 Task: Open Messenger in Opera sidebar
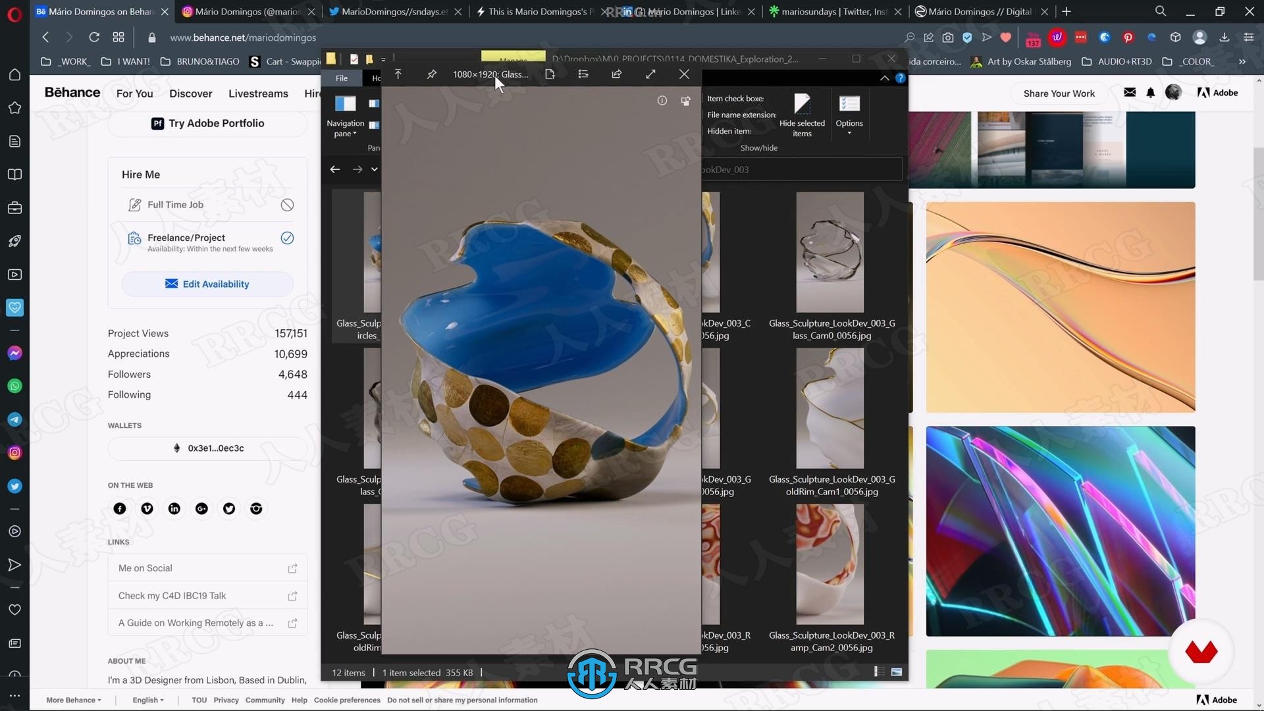tap(14, 354)
